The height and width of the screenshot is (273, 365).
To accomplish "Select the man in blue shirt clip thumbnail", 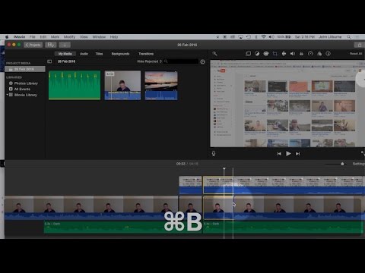I will [122, 85].
